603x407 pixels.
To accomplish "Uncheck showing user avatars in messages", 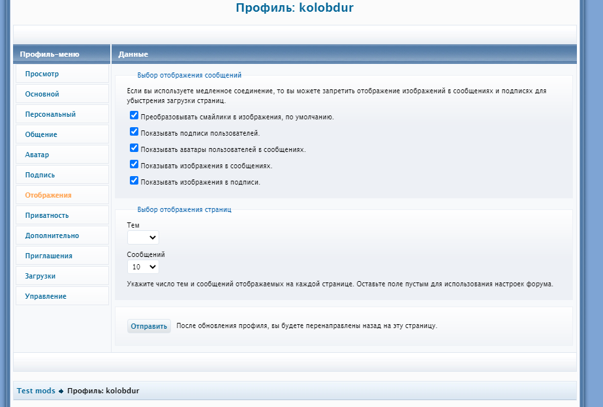I will click(x=134, y=149).
